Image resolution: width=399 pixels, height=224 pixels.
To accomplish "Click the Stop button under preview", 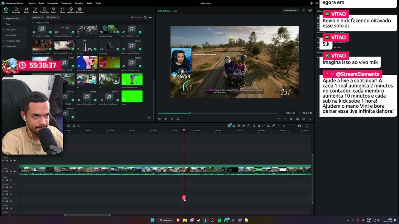I will (178, 119).
